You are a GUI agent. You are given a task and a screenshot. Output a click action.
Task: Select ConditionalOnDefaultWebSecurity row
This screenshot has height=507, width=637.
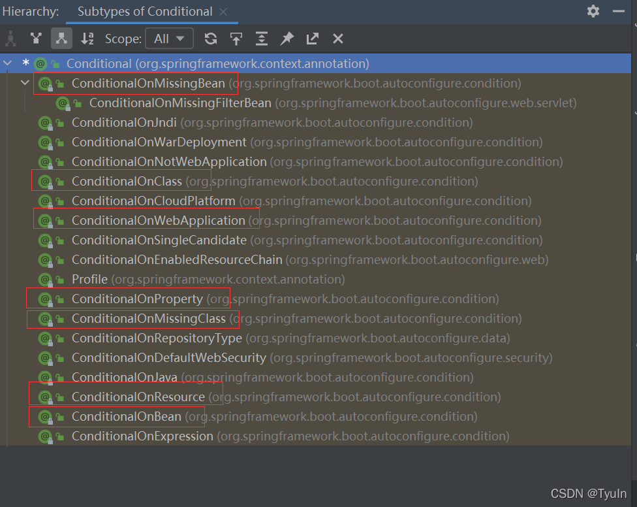coord(315,357)
